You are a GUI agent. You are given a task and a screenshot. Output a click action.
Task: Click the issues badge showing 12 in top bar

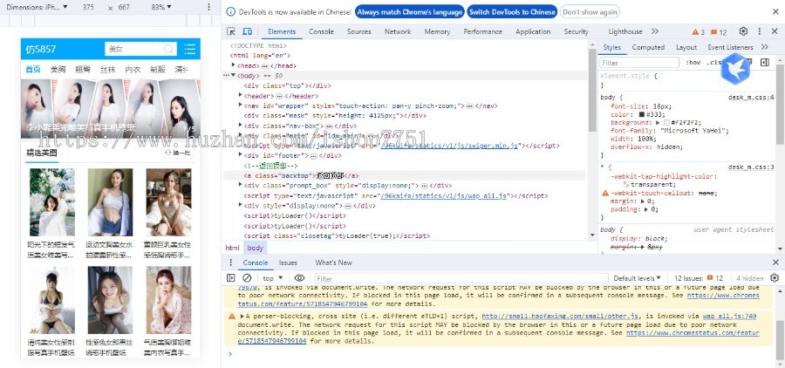point(719,31)
